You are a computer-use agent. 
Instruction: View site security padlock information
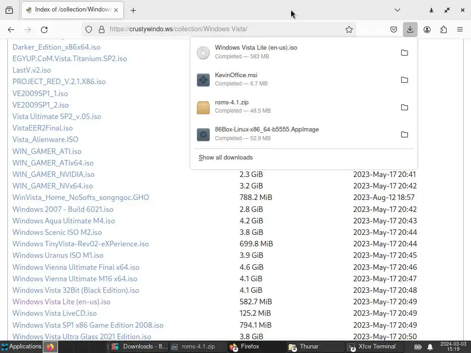(102, 29)
